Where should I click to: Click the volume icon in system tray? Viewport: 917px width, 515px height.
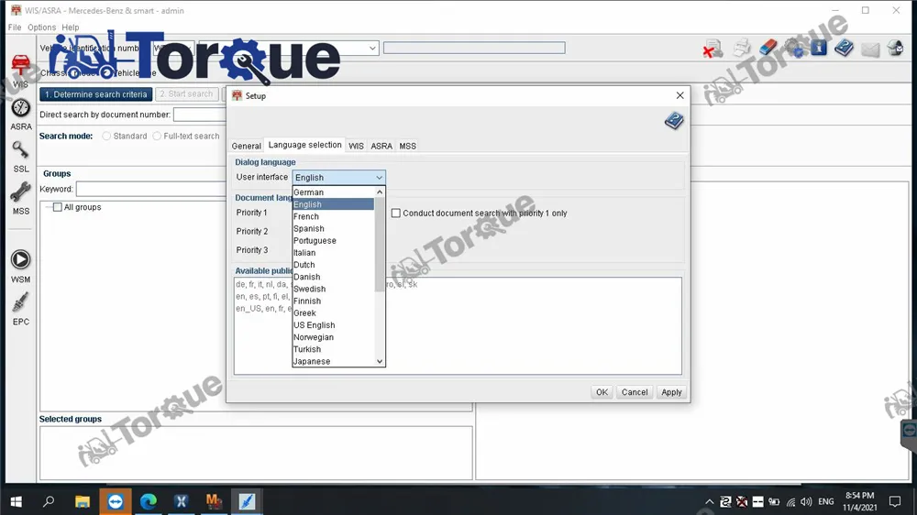coord(806,501)
